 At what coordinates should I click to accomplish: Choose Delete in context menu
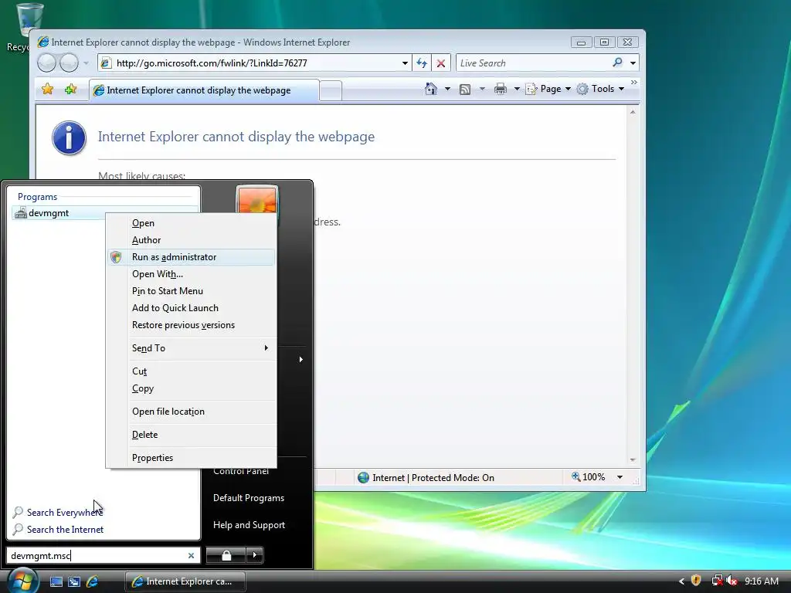[192, 435]
